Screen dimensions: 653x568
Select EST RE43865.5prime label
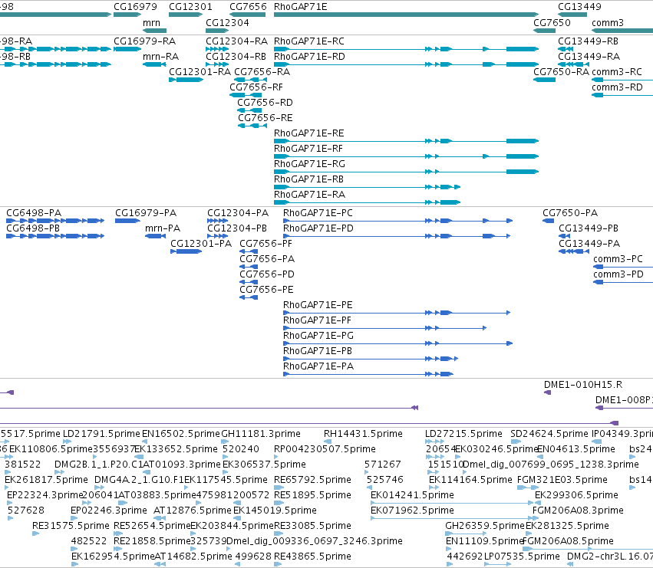[312, 557]
